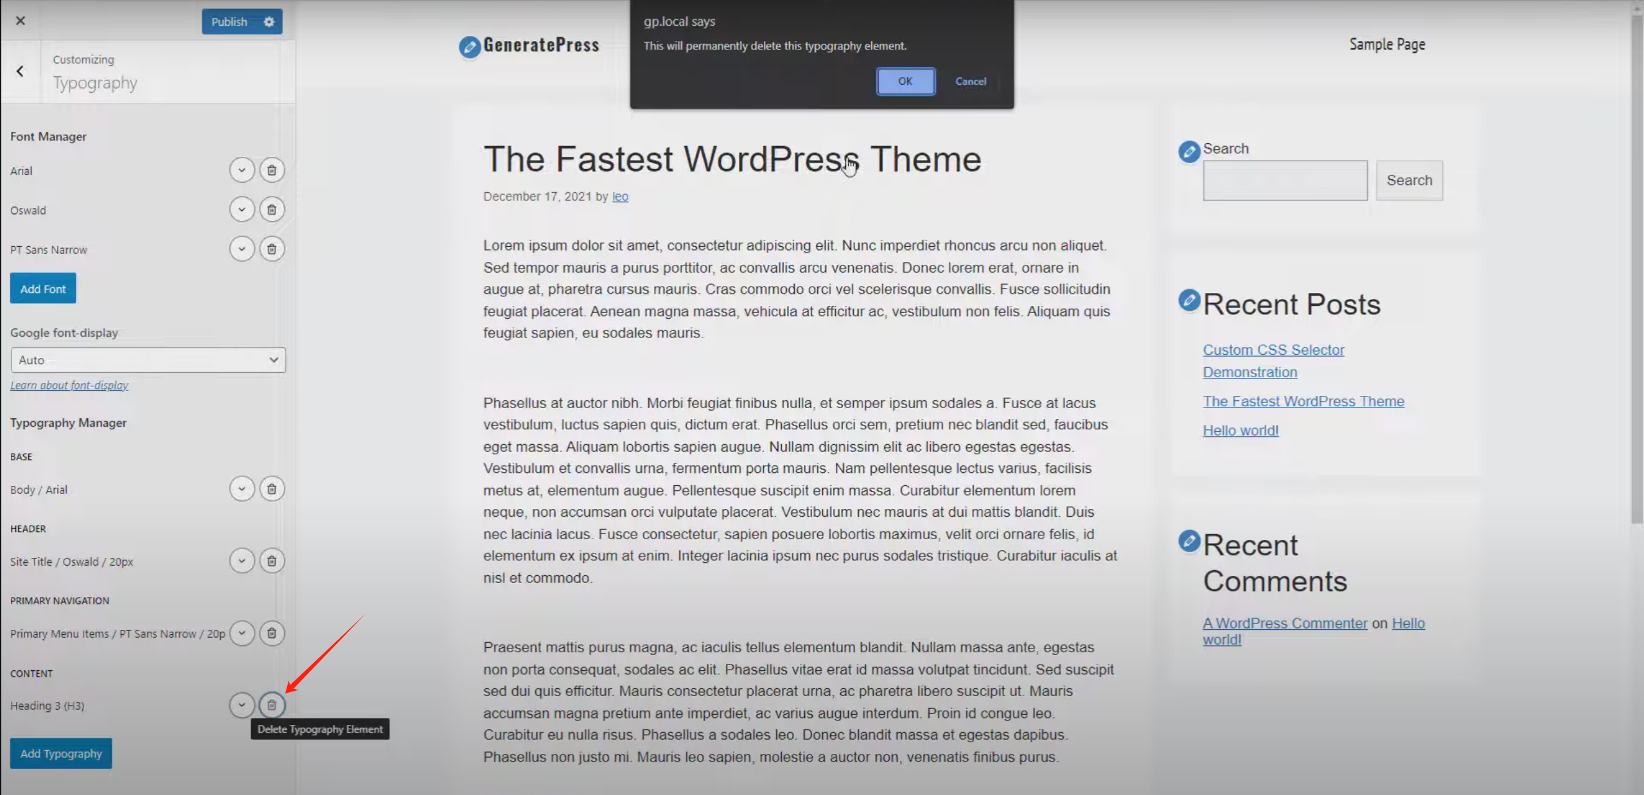Expand the Heading 3 (H3) typography settings
1644x795 pixels.
[242, 705]
